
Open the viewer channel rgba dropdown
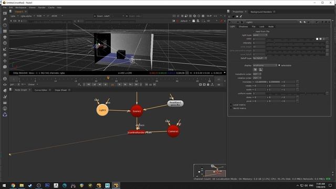14,16
